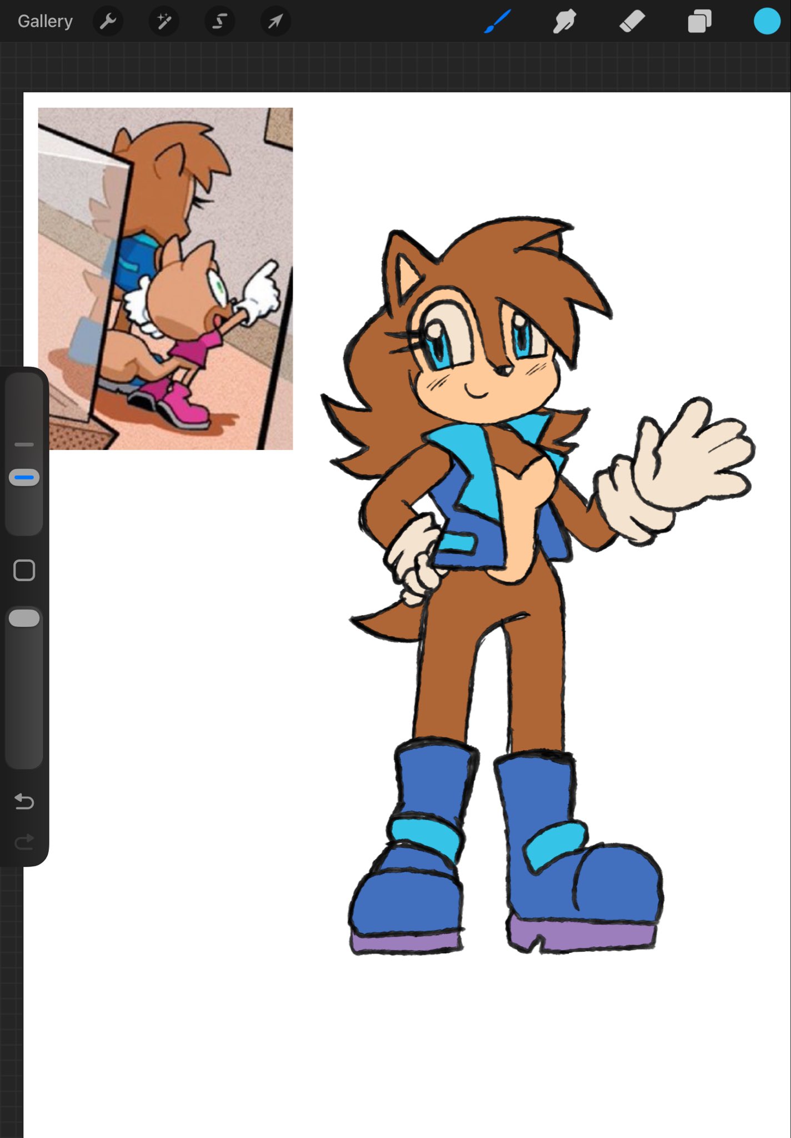Open the Layers panel

click(x=700, y=22)
